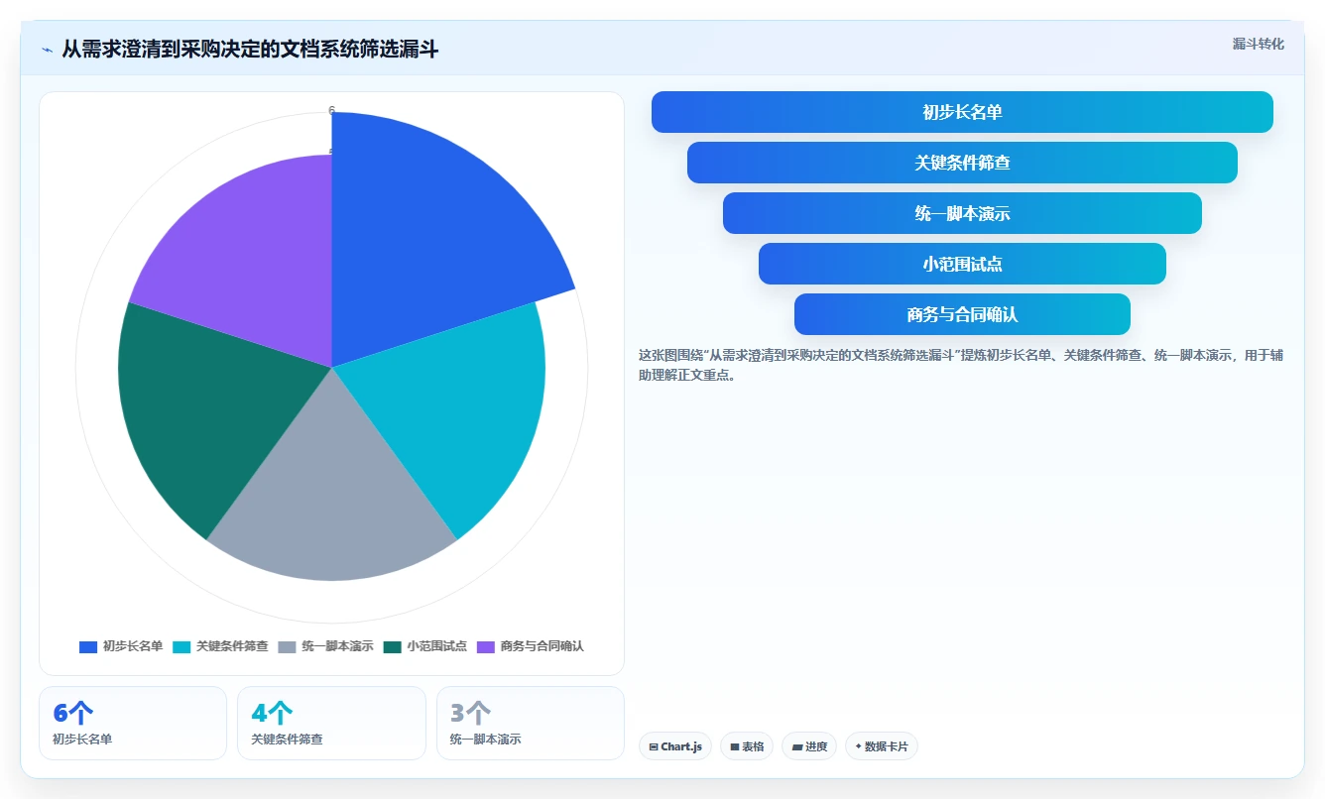Click the 数据卡片 tag chip
Image resolution: width=1325 pixels, height=799 pixels.
[882, 746]
